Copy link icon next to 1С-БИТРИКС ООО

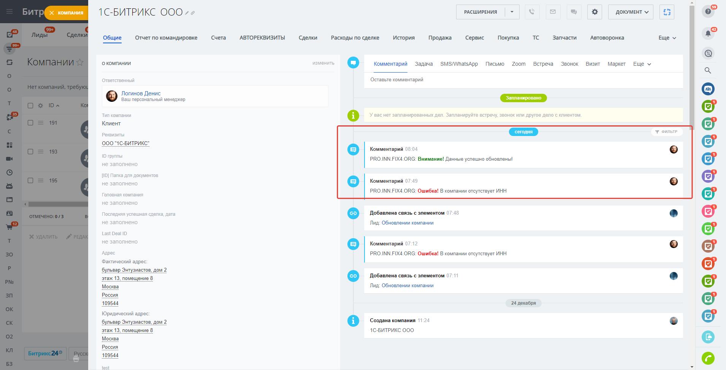pyautogui.click(x=193, y=13)
